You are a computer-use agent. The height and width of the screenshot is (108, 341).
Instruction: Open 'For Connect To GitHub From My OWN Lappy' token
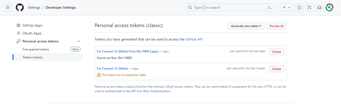pyautogui.click(x=128, y=51)
